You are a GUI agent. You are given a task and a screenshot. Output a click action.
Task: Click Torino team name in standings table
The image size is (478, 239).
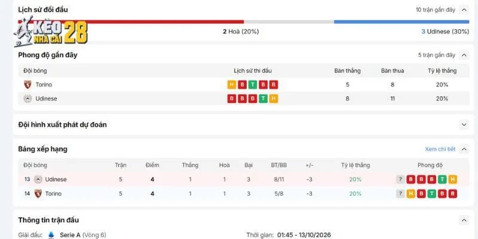click(x=53, y=194)
